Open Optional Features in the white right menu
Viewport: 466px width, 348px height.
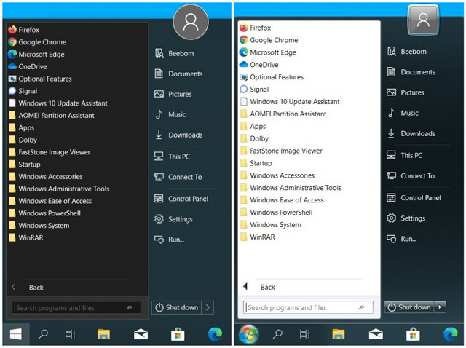tap(272, 77)
